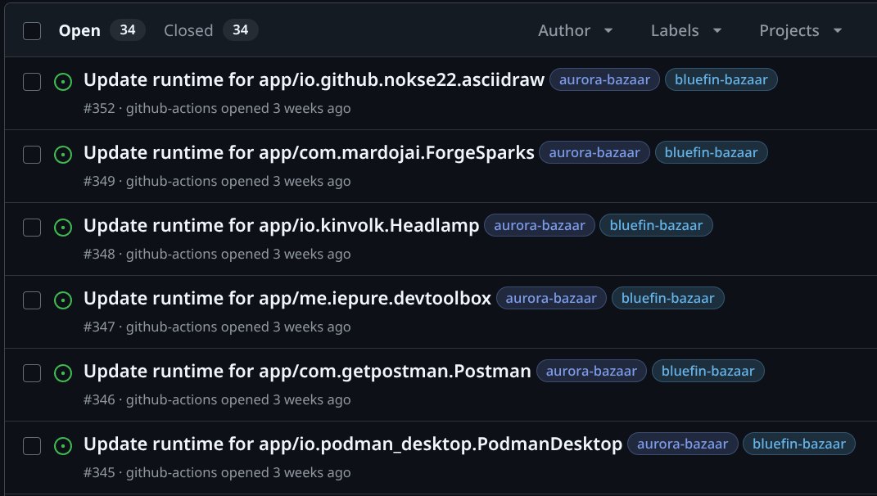Click open status icon for PodmanDesktop PR

click(63, 446)
